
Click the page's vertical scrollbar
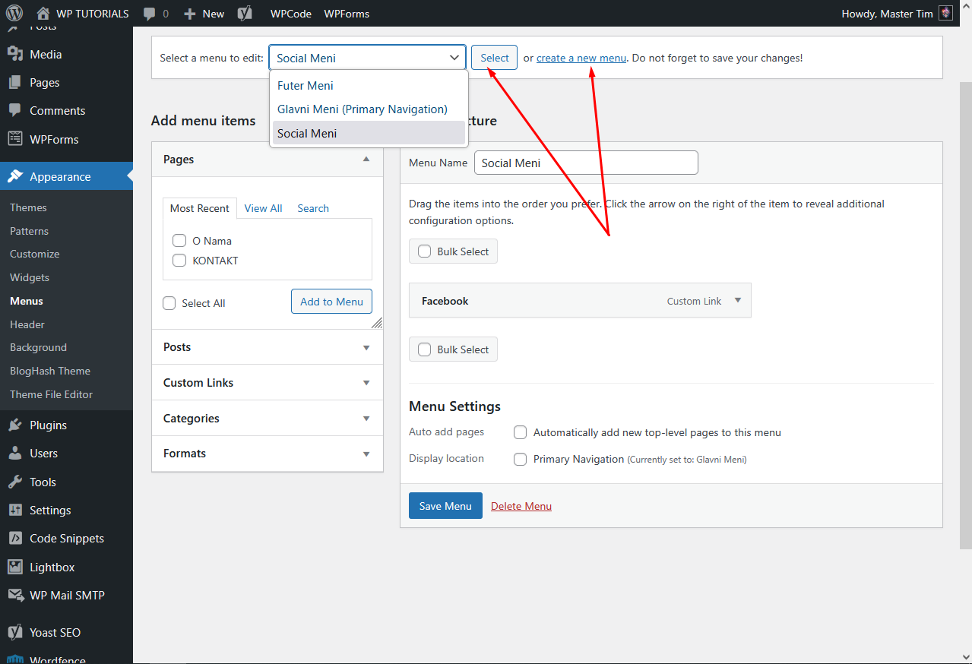(x=966, y=304)
